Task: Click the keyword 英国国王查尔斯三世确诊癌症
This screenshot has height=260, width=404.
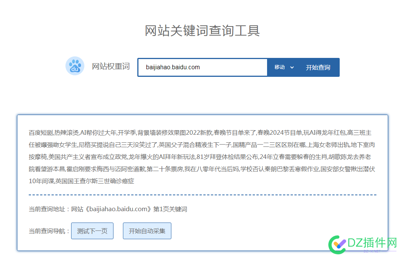Action: click(95, 181)
